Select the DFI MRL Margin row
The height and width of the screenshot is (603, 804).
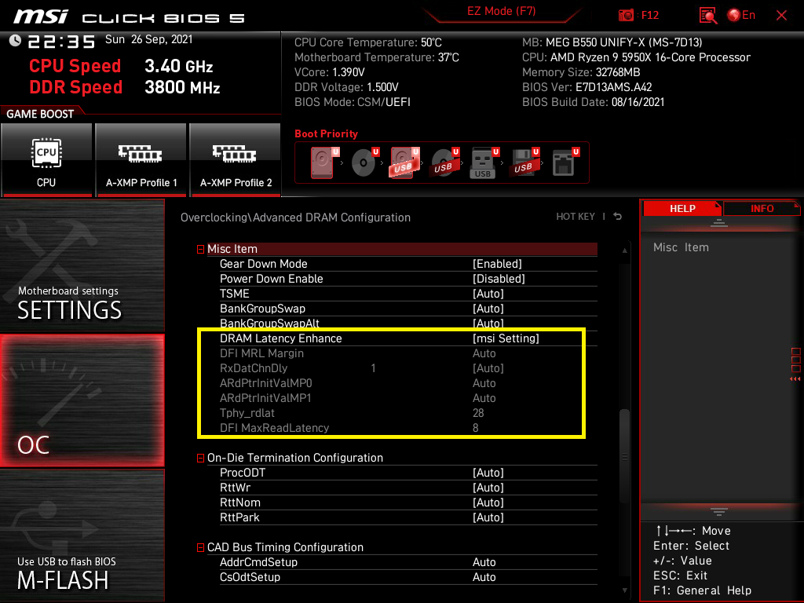point(408,353)
